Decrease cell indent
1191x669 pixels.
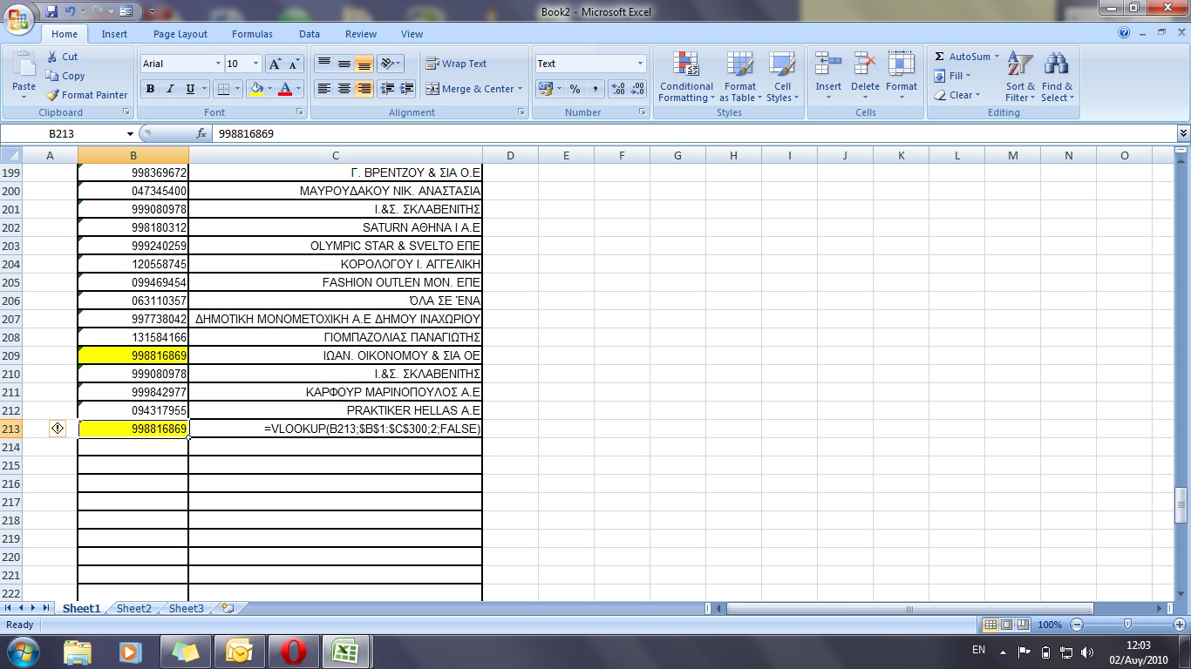click(387, 89)
